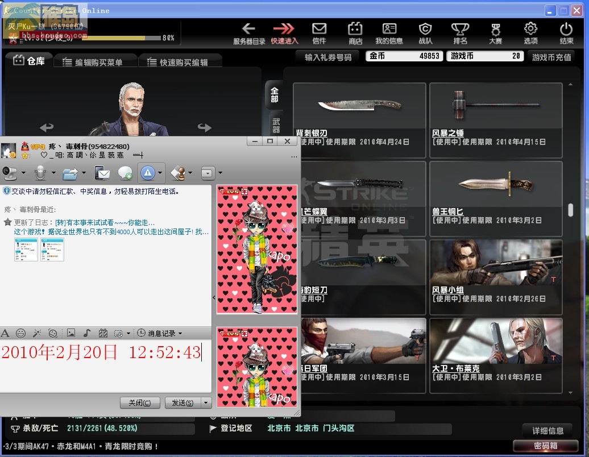Rotate character with the left arrow

47,127
